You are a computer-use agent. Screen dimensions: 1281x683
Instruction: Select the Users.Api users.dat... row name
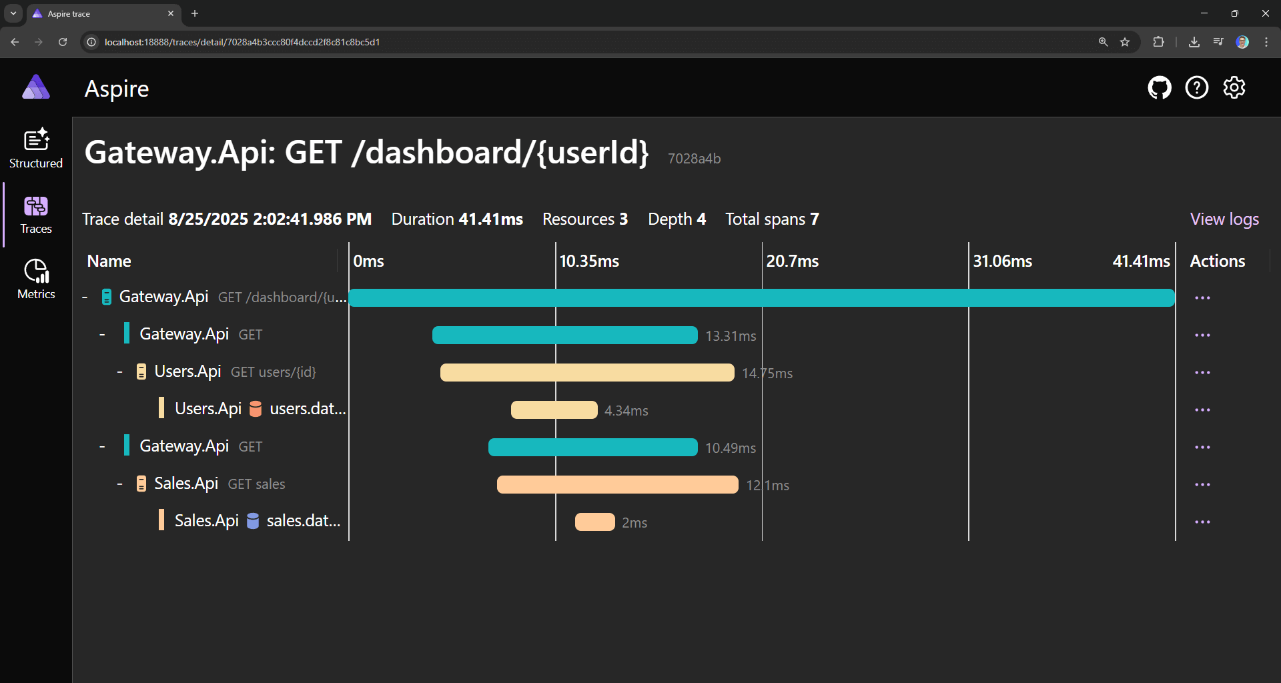260,409
